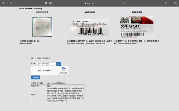
Task: Go forward with the next-page arrow
Action: point(16,3)
